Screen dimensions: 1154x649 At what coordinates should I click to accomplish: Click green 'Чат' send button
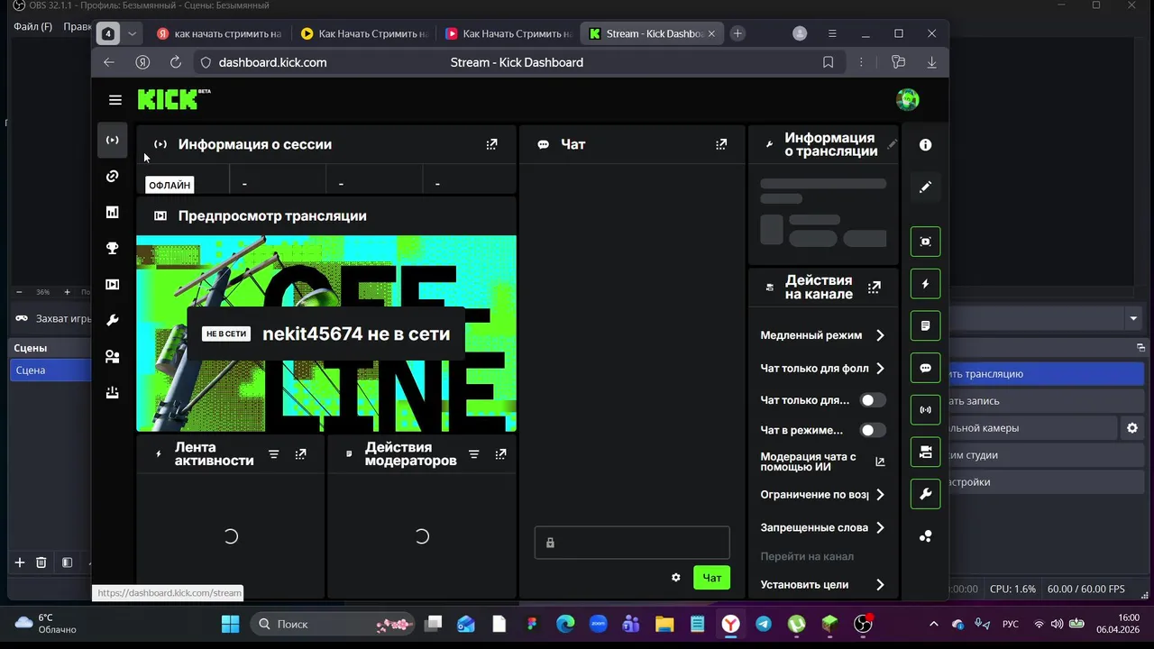tap(712, 578)
